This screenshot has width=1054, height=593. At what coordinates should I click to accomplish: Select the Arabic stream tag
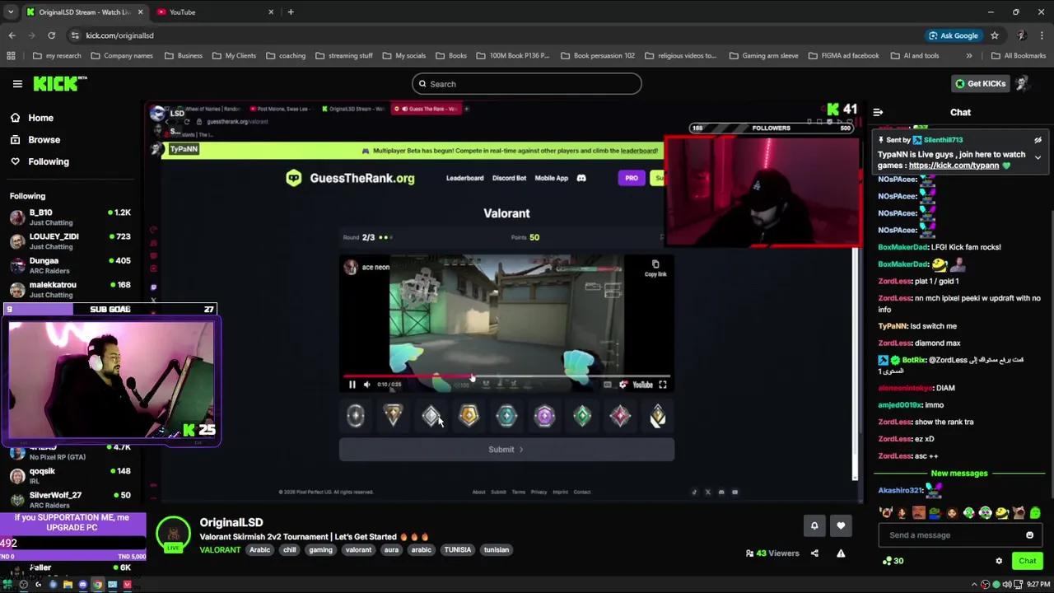click(260, 550)
